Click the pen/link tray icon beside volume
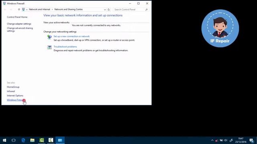This screenshot has width=257, height=144. (231, 140)
